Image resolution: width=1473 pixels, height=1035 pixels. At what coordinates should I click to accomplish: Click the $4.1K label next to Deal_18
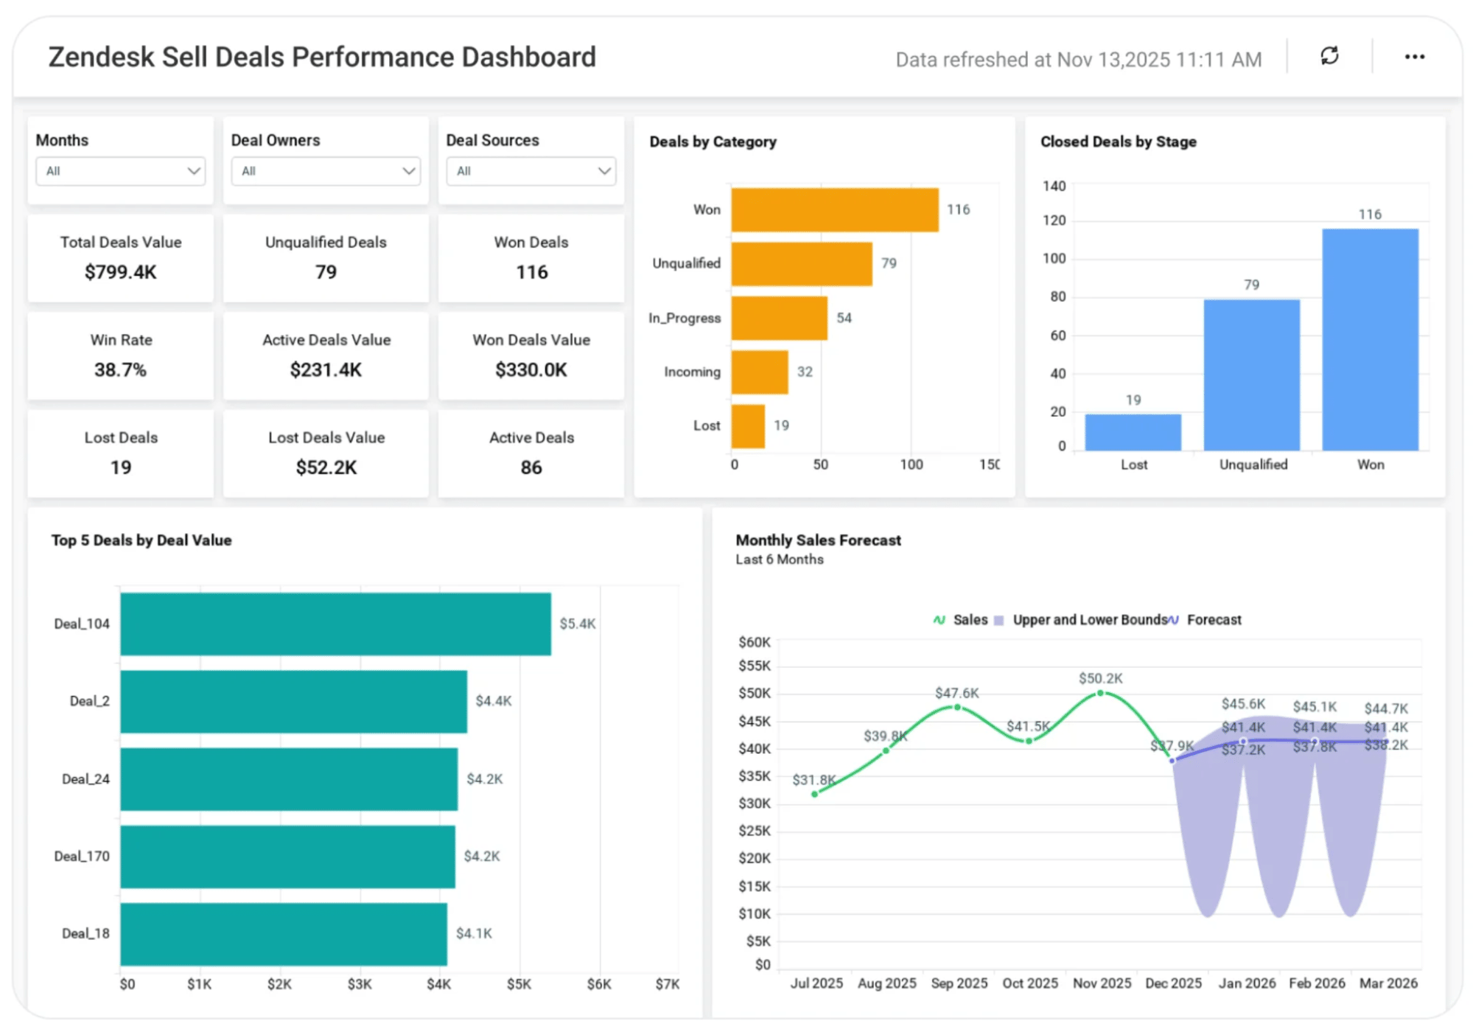tap(474, 934)
